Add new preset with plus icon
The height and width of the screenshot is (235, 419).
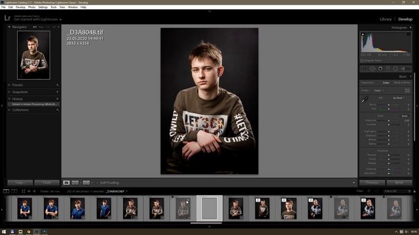point(58,85)
